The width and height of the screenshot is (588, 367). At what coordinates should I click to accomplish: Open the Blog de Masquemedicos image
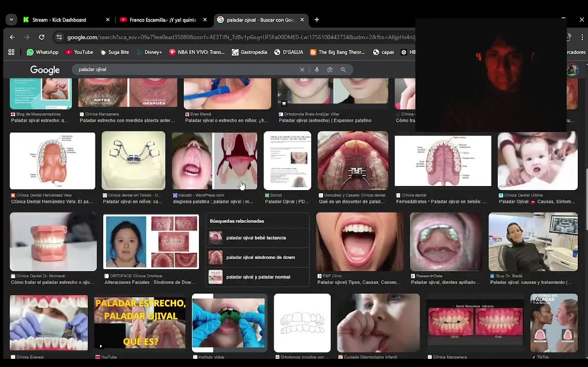click(x=40, y=94)
